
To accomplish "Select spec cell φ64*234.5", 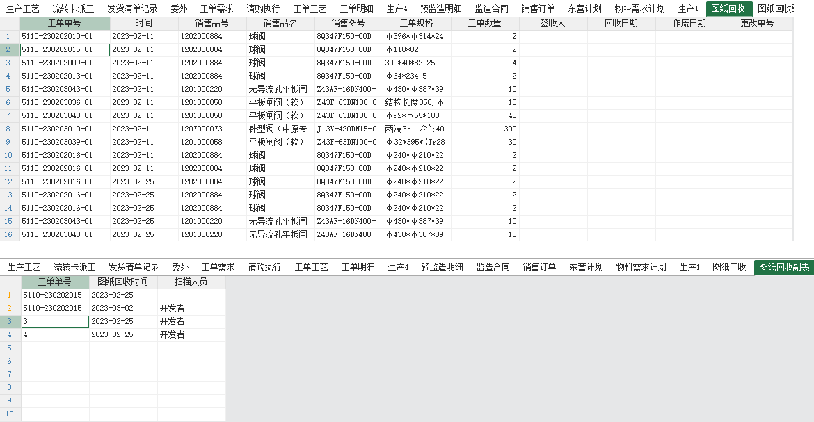I will 417,76.
